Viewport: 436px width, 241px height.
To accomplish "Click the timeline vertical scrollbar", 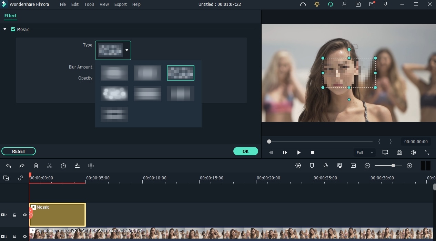I will (x=434, y=187).
